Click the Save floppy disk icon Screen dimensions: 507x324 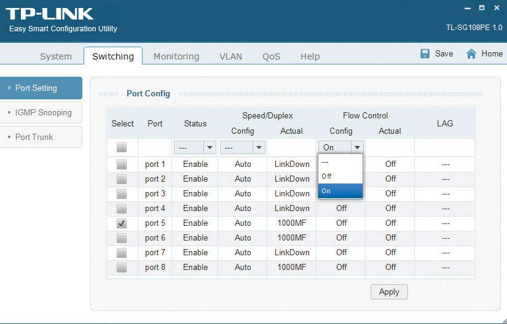[425, 53]
